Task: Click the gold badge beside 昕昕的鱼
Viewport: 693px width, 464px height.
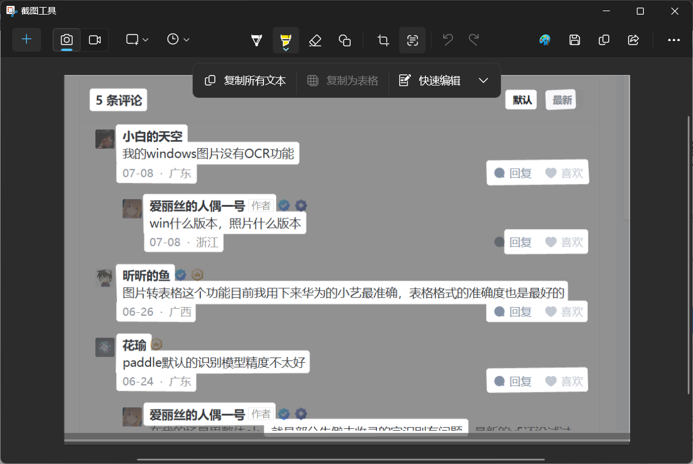Action: [198, 275]
